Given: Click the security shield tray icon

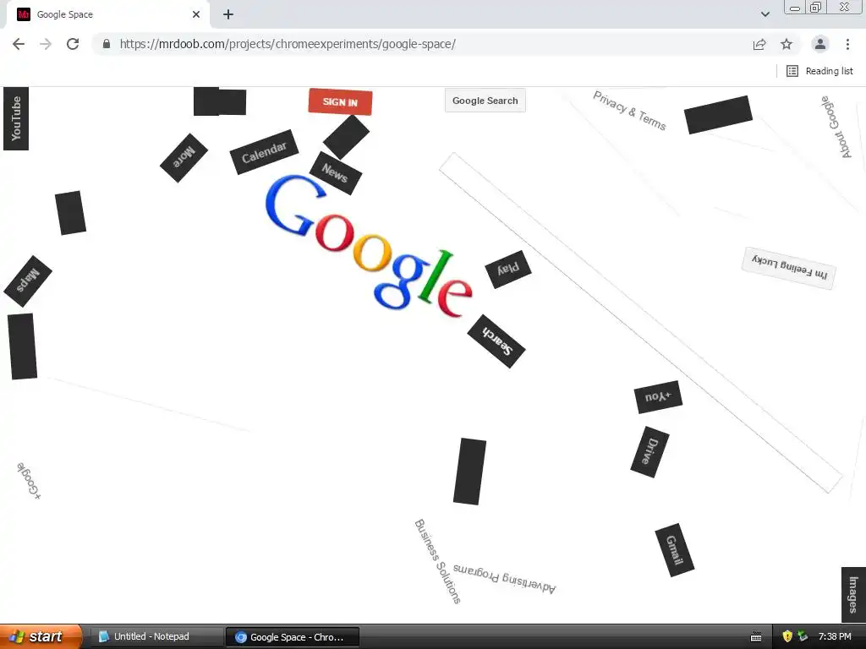Looking at the screenshot, I should click(787, 636).
